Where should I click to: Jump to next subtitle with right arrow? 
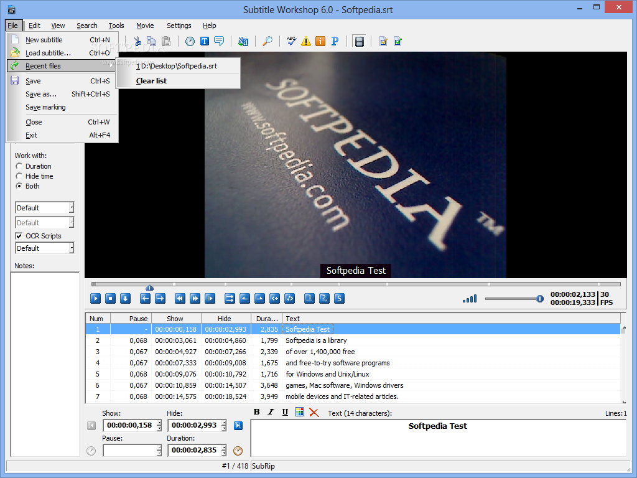pyautogui.click(x=160, y=299)
